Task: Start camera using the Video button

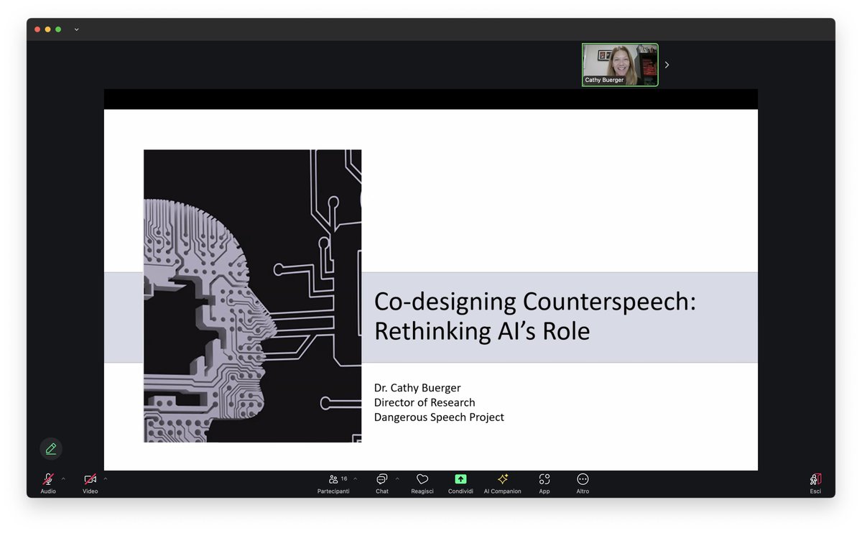Action: point(90,483)
